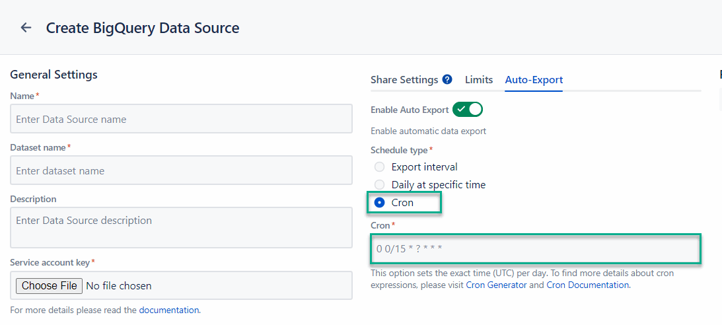Click the General Settings heading
This screenshot has height=325, width=722.
click(x=54, y=75)
